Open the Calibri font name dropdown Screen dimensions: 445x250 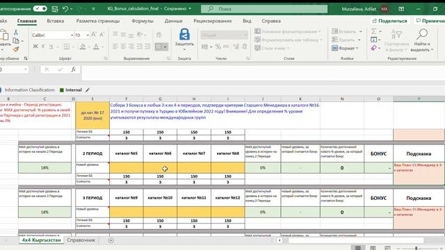click(72, 35)
